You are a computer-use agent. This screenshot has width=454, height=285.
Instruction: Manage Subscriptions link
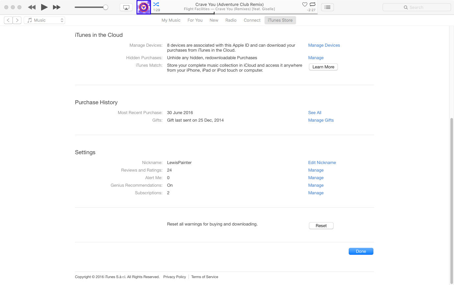tap(316, 193)
